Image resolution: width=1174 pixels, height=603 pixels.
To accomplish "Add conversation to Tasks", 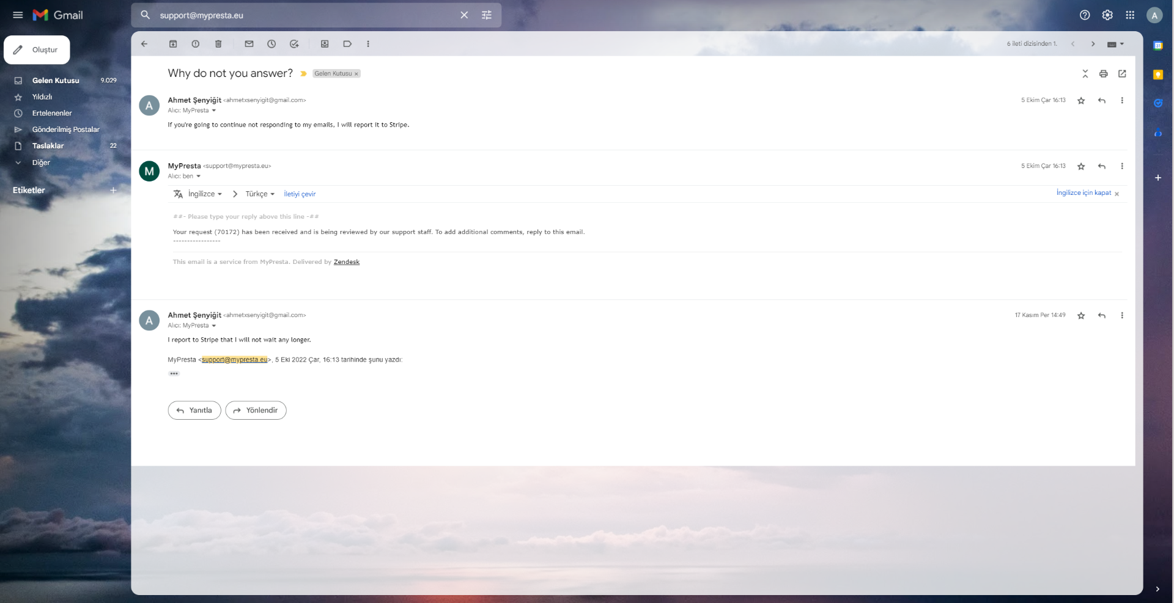I will (294, 44).
